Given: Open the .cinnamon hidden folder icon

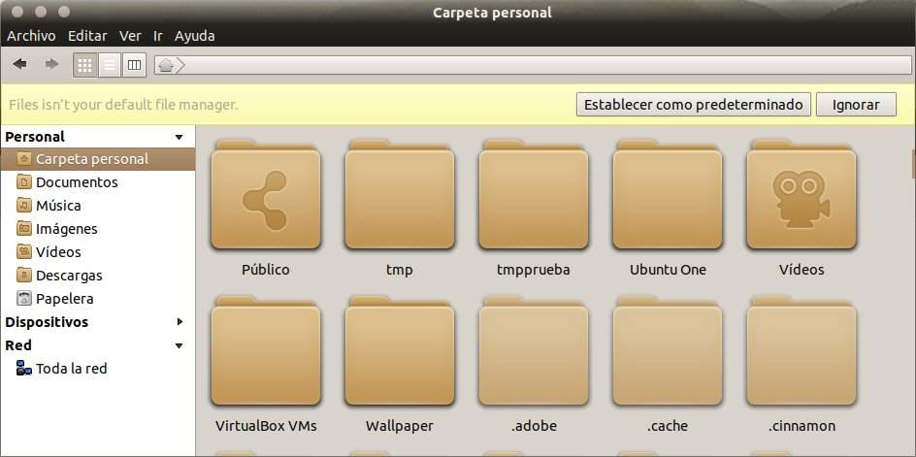Looking at the screenshot, I should 801,351.
